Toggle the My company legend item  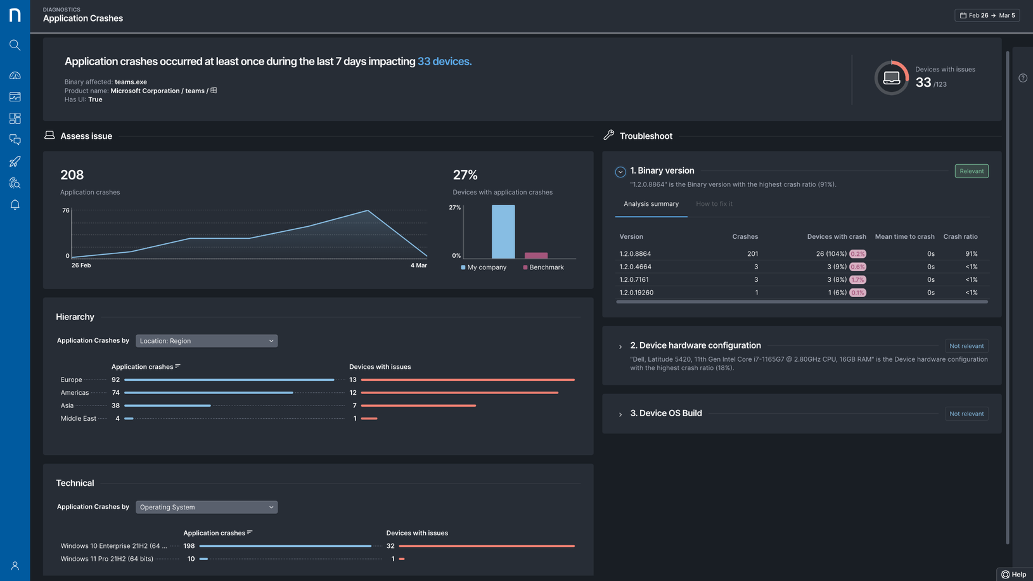tap(483, 267)
